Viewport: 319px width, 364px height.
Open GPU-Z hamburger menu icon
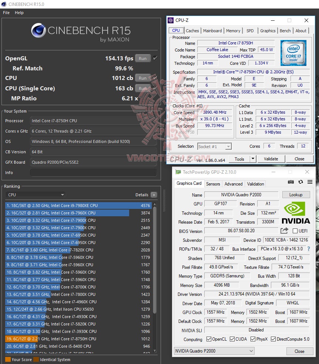coord(310,182)
